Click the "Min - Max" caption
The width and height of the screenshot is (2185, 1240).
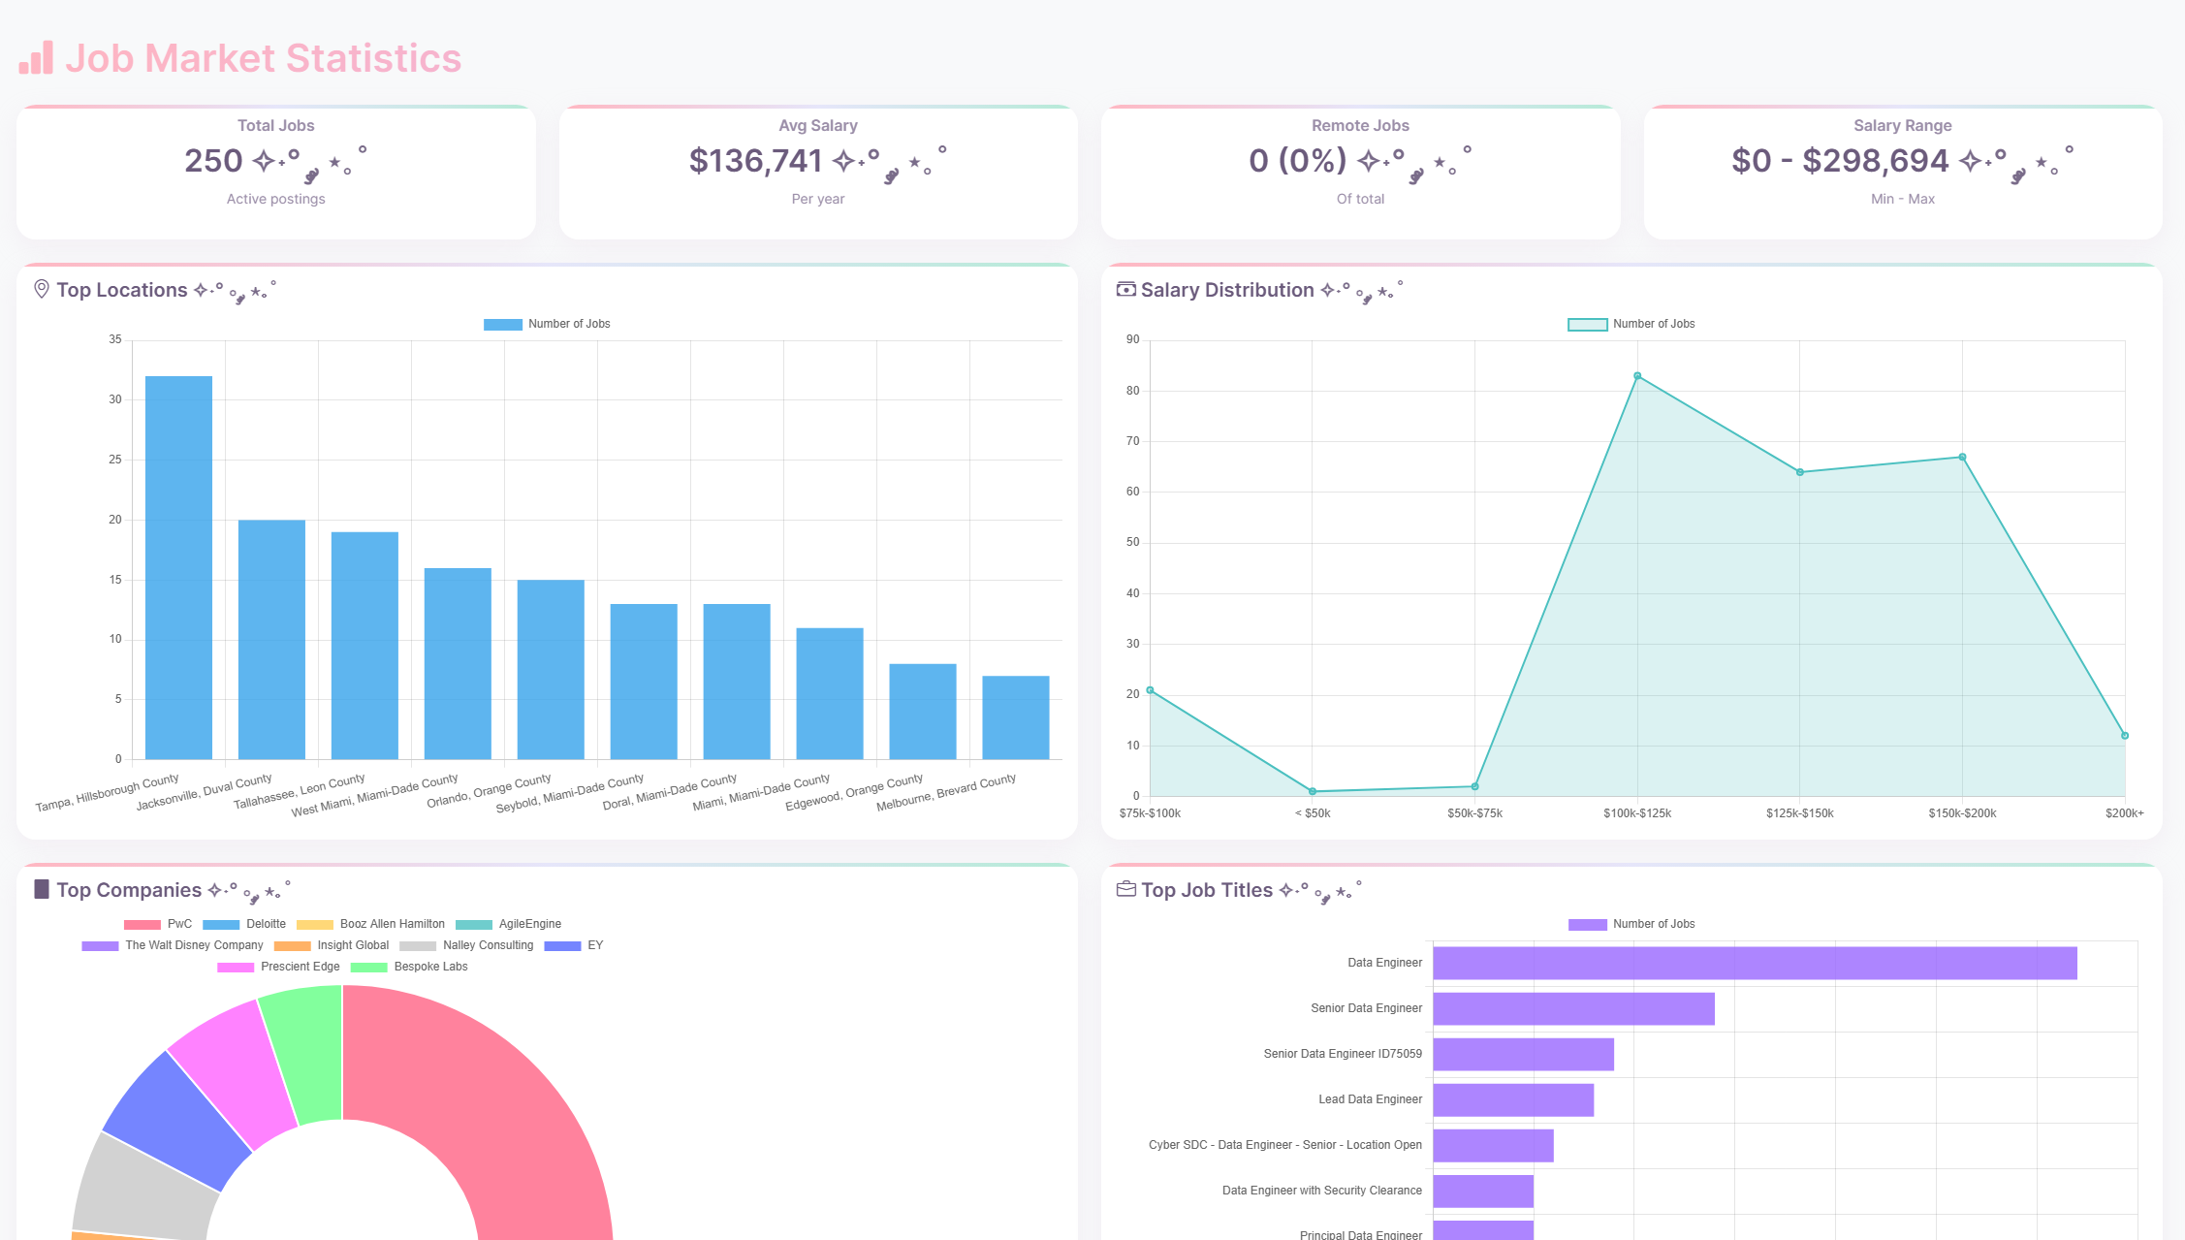click(x=1903, y=199)
